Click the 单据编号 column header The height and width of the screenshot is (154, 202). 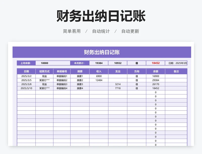pos(62,71)
